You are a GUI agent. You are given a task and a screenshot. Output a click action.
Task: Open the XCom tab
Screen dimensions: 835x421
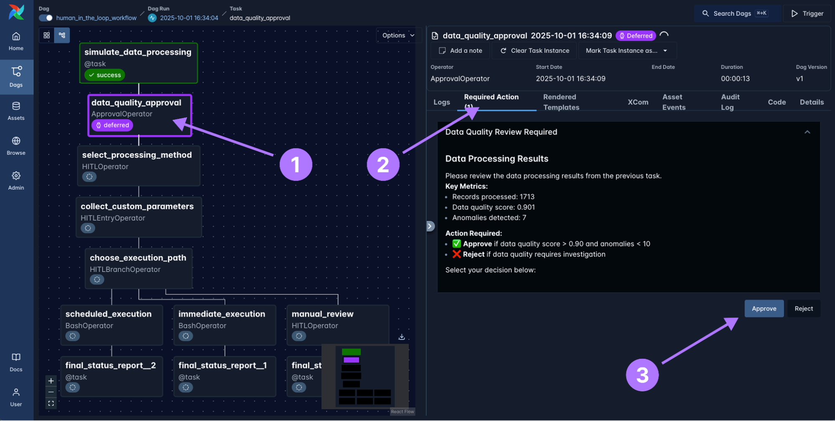(x=638, y=102)
